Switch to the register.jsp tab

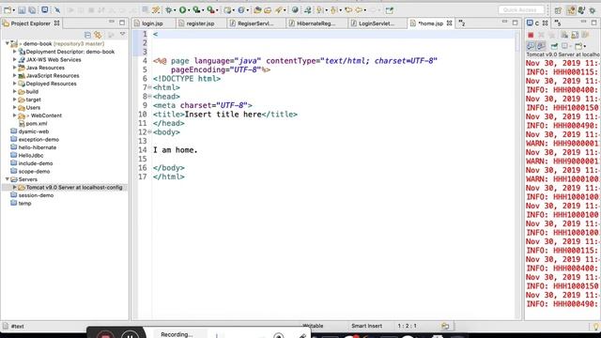point(200,23)
